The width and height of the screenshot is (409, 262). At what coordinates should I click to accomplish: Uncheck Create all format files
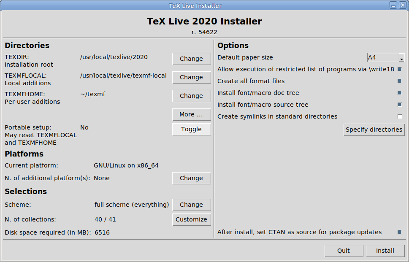coord(400,81)
